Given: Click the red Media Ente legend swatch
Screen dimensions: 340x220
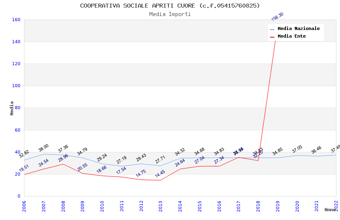Looking at the screenshot, I should (272, 37).
